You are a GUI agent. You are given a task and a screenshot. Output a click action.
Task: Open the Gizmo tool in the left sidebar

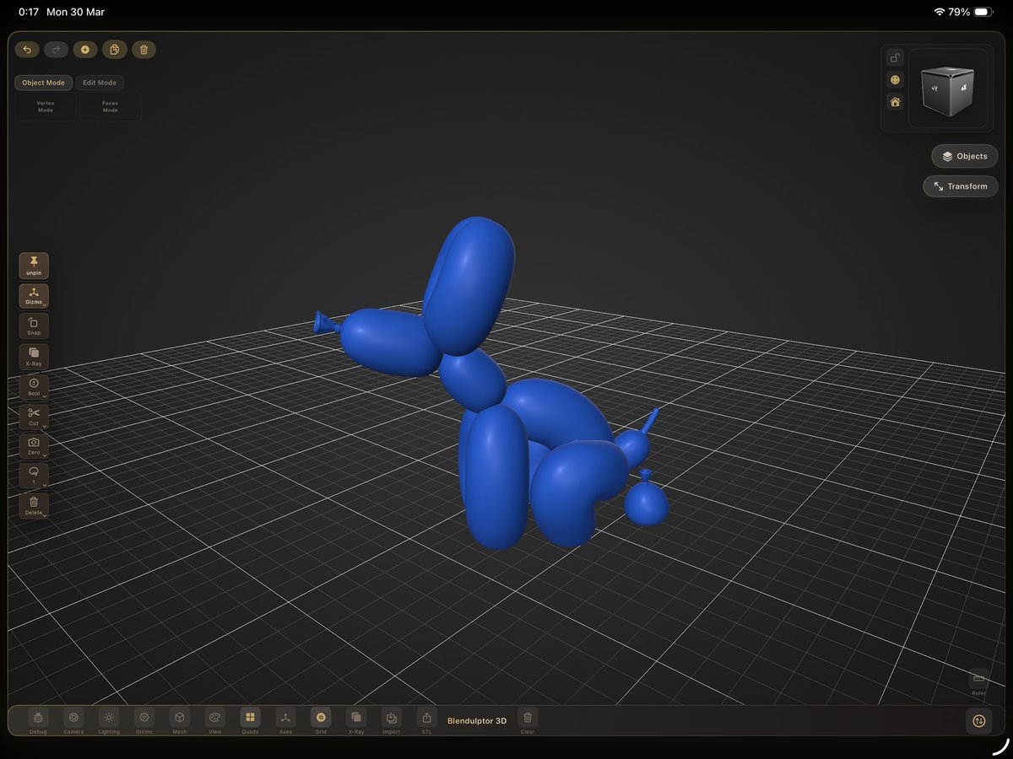click(34, 296)
